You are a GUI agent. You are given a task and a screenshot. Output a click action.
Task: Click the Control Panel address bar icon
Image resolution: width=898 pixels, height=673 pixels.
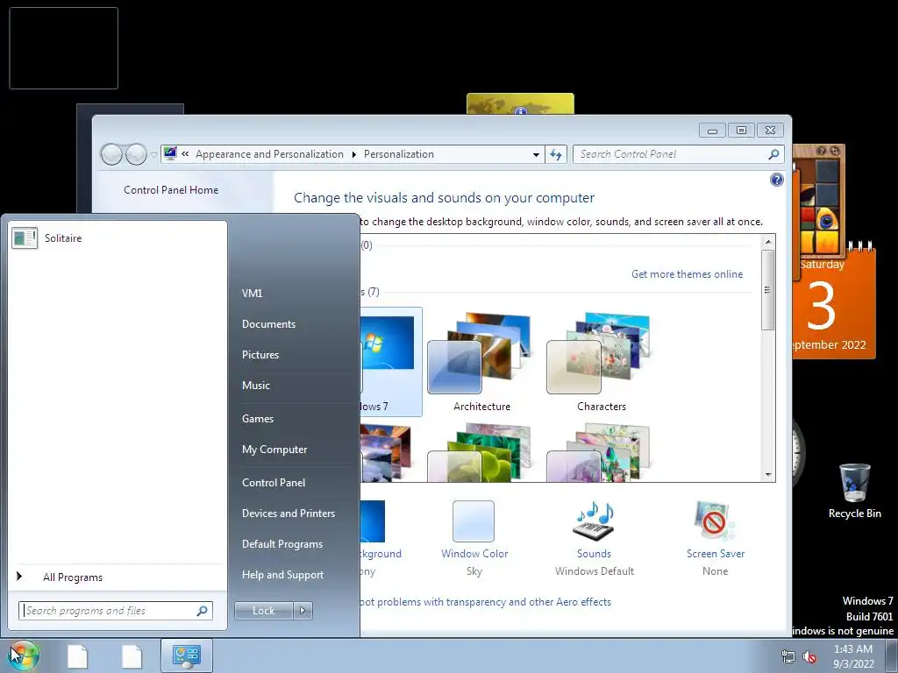(x=170, y=154)
